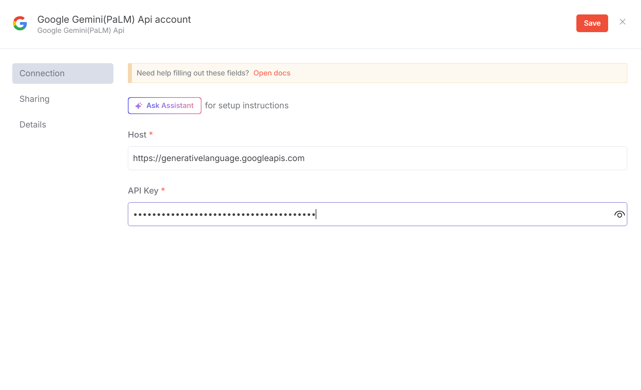Viewport: 641px width, 390px height.
Task: Open the Sharing tab
Action: point(35,99)
